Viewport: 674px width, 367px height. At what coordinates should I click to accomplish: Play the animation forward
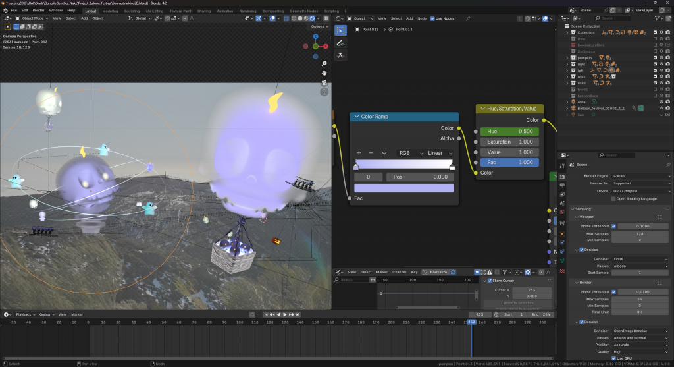pos(284,314)
